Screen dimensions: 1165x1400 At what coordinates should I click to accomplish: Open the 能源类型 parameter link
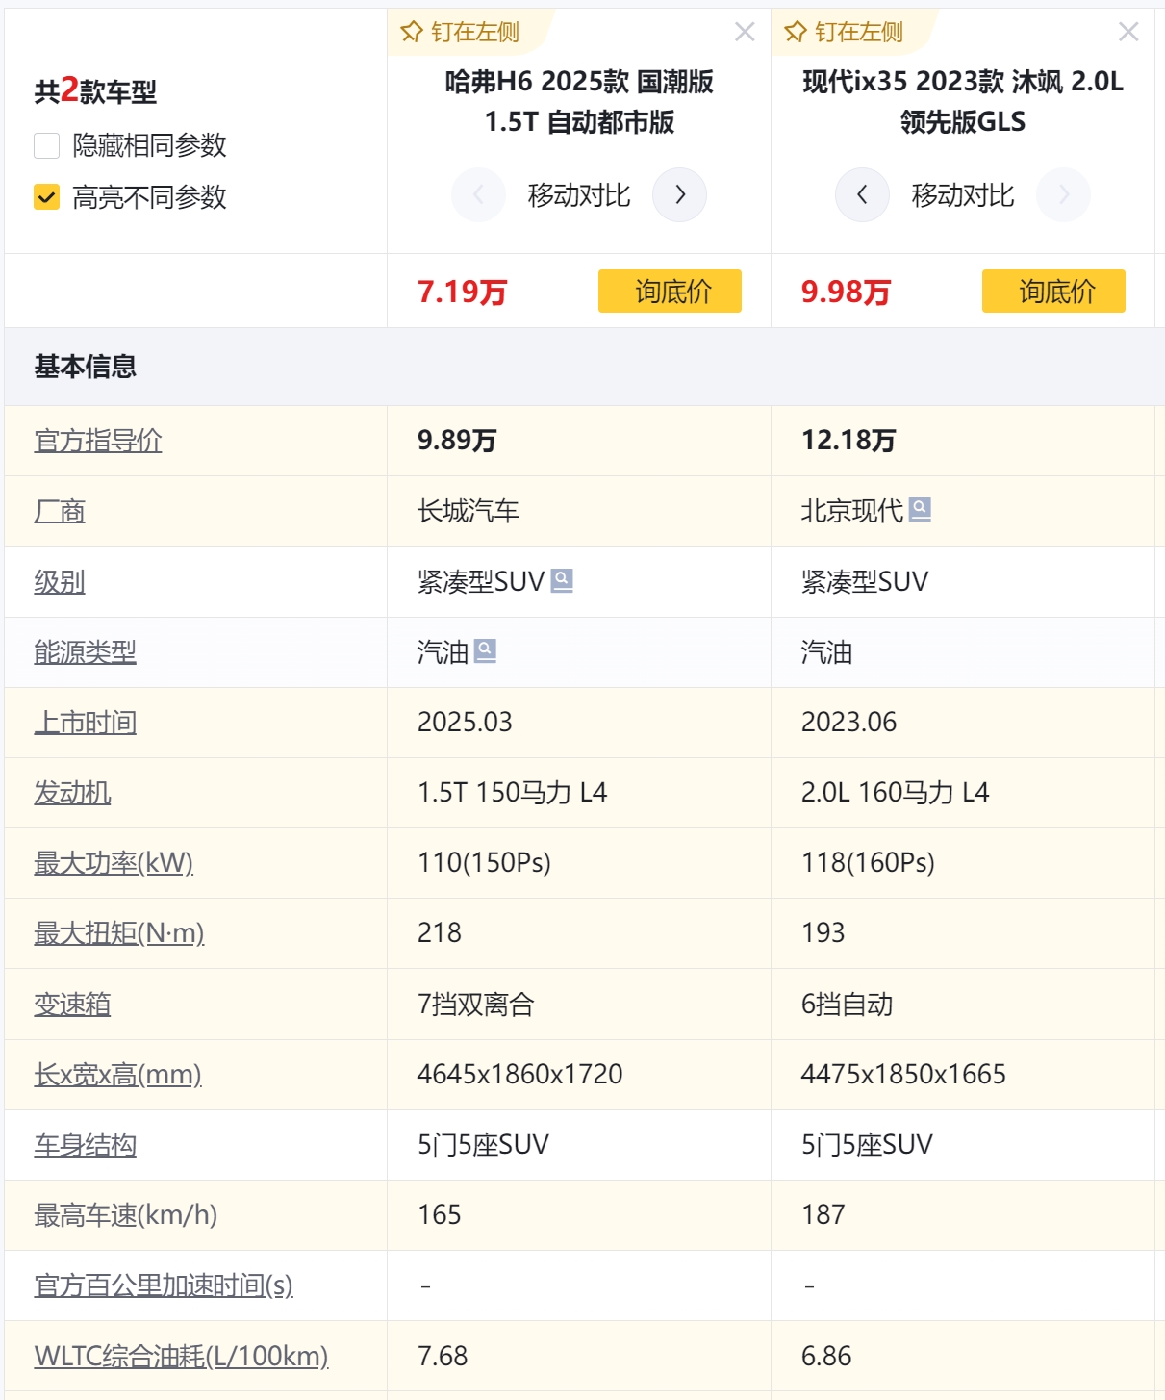[85, 652]
